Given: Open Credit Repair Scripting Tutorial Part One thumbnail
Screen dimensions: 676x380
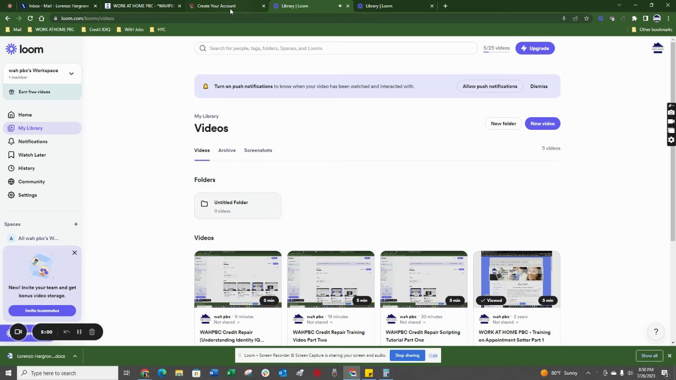Looking at the screenshot, I should (424, 279).
